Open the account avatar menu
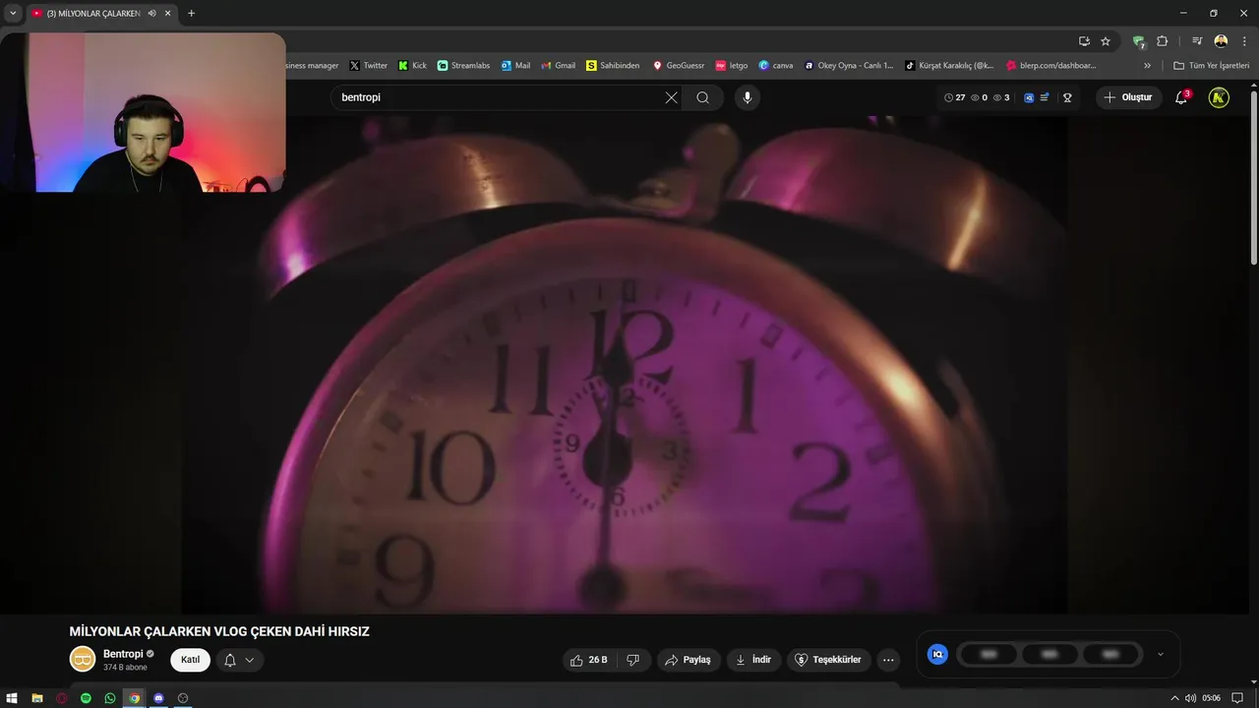Image resolution: width=1259 pixels, height=708 pixels. click(x=1219, y=97)
